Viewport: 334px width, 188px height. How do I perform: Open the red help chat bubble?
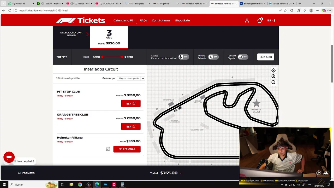(9, 157)
